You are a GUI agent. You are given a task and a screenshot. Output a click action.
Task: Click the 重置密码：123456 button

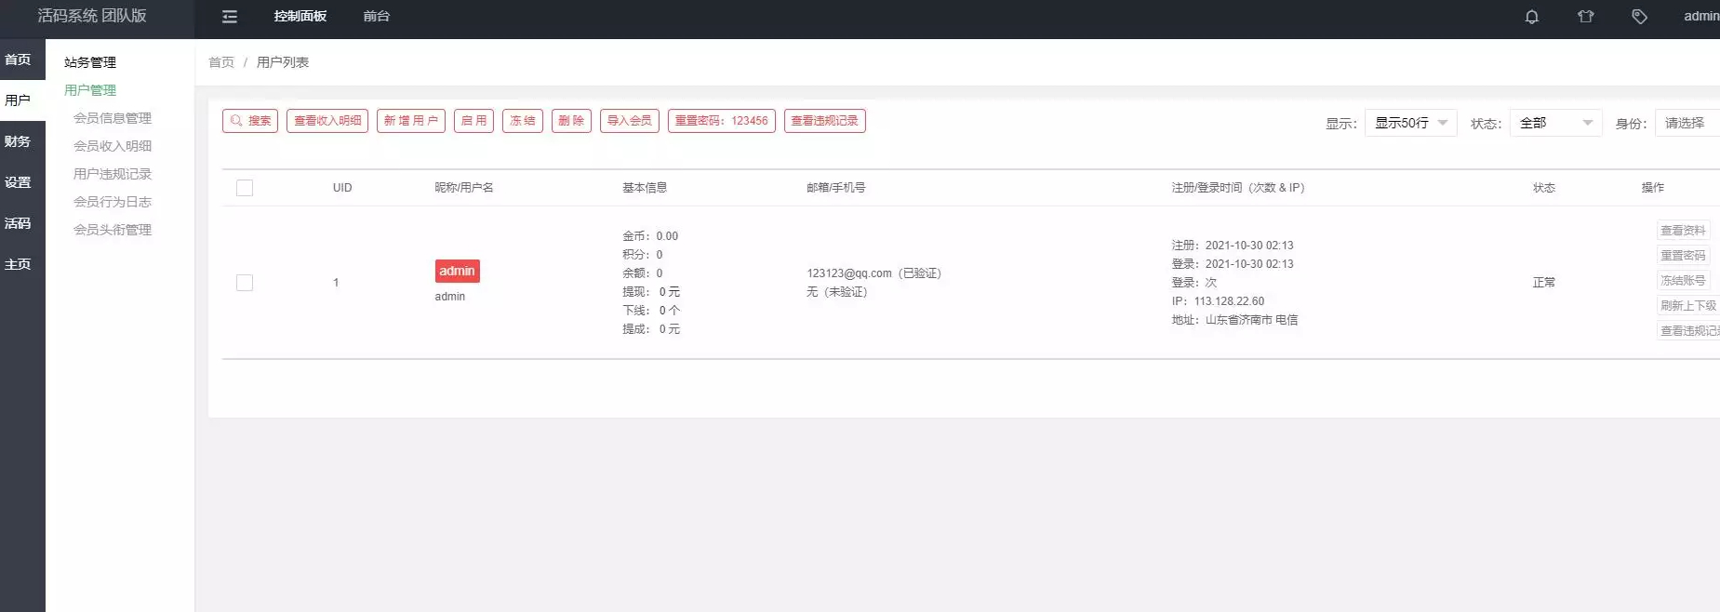722,121
